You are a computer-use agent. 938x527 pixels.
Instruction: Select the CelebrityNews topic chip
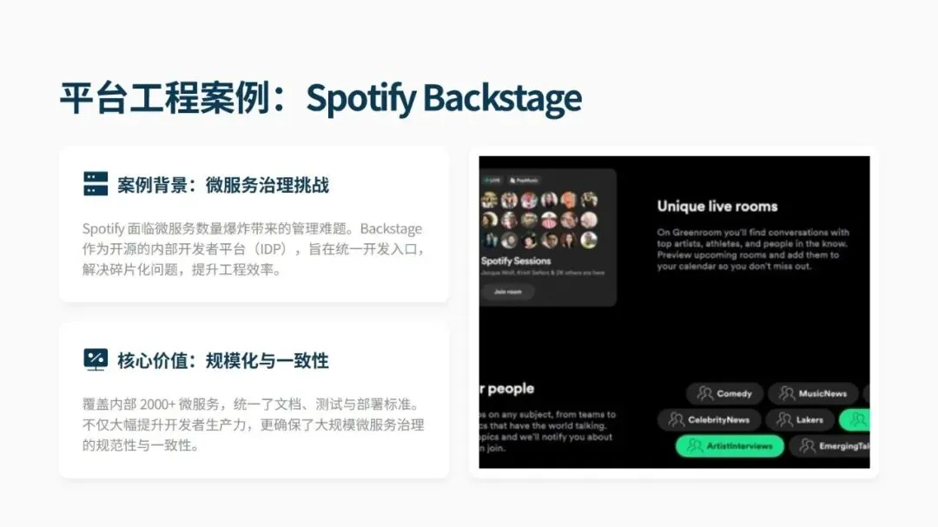coord(709,420)
